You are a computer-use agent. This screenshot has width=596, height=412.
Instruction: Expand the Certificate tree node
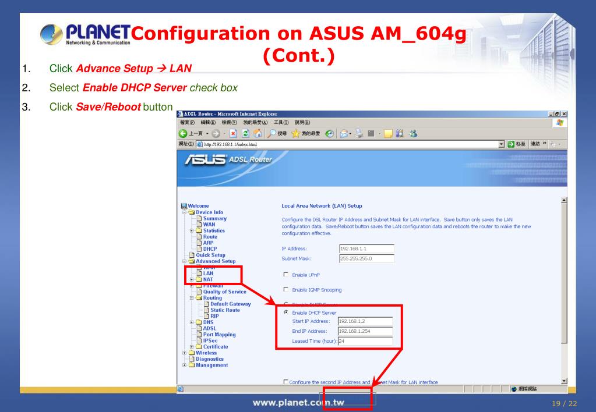click(192, 347)
